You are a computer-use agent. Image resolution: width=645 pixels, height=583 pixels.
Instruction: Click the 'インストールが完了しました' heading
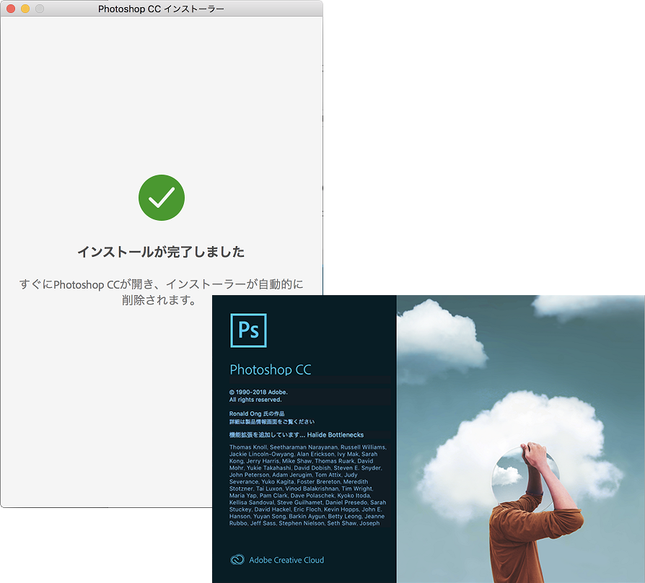click(x=162, y=251)
